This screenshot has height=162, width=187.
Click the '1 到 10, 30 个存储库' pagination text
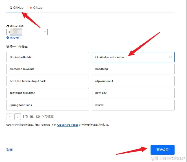tap(38, 117)
